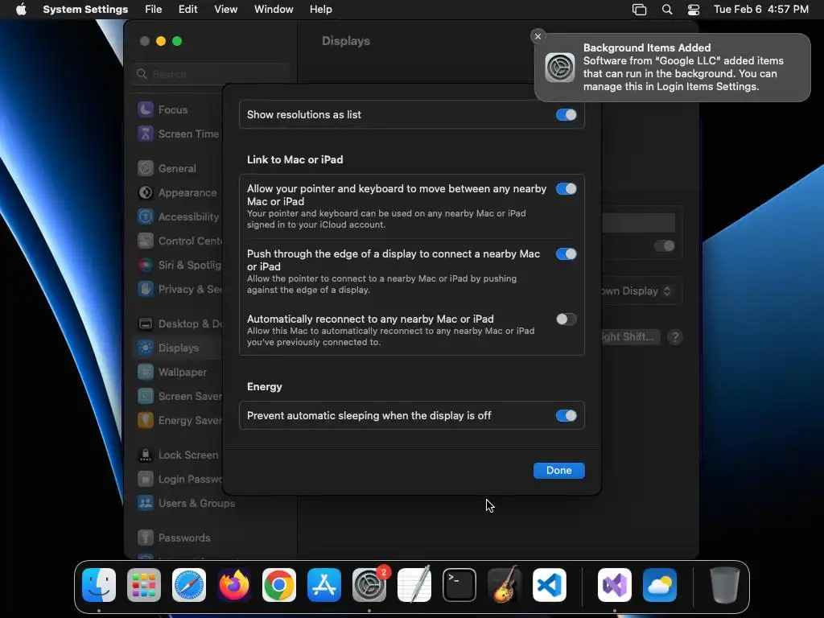The width and height of the screenshot is (824, 618).
Task: Open TextEdit from the Dock
Action: click(414, 585)
